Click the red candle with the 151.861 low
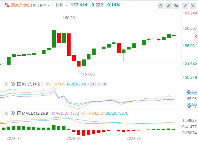Screen dimensions: 198x143 [x=79, y=64]
